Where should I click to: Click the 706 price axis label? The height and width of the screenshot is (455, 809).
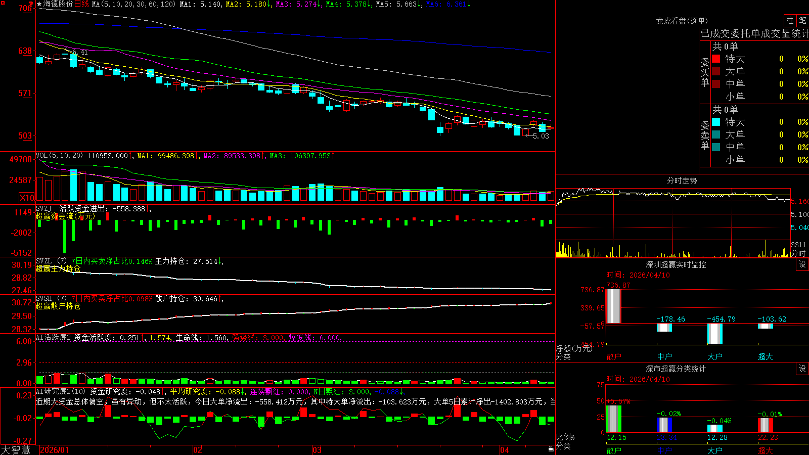25,8
